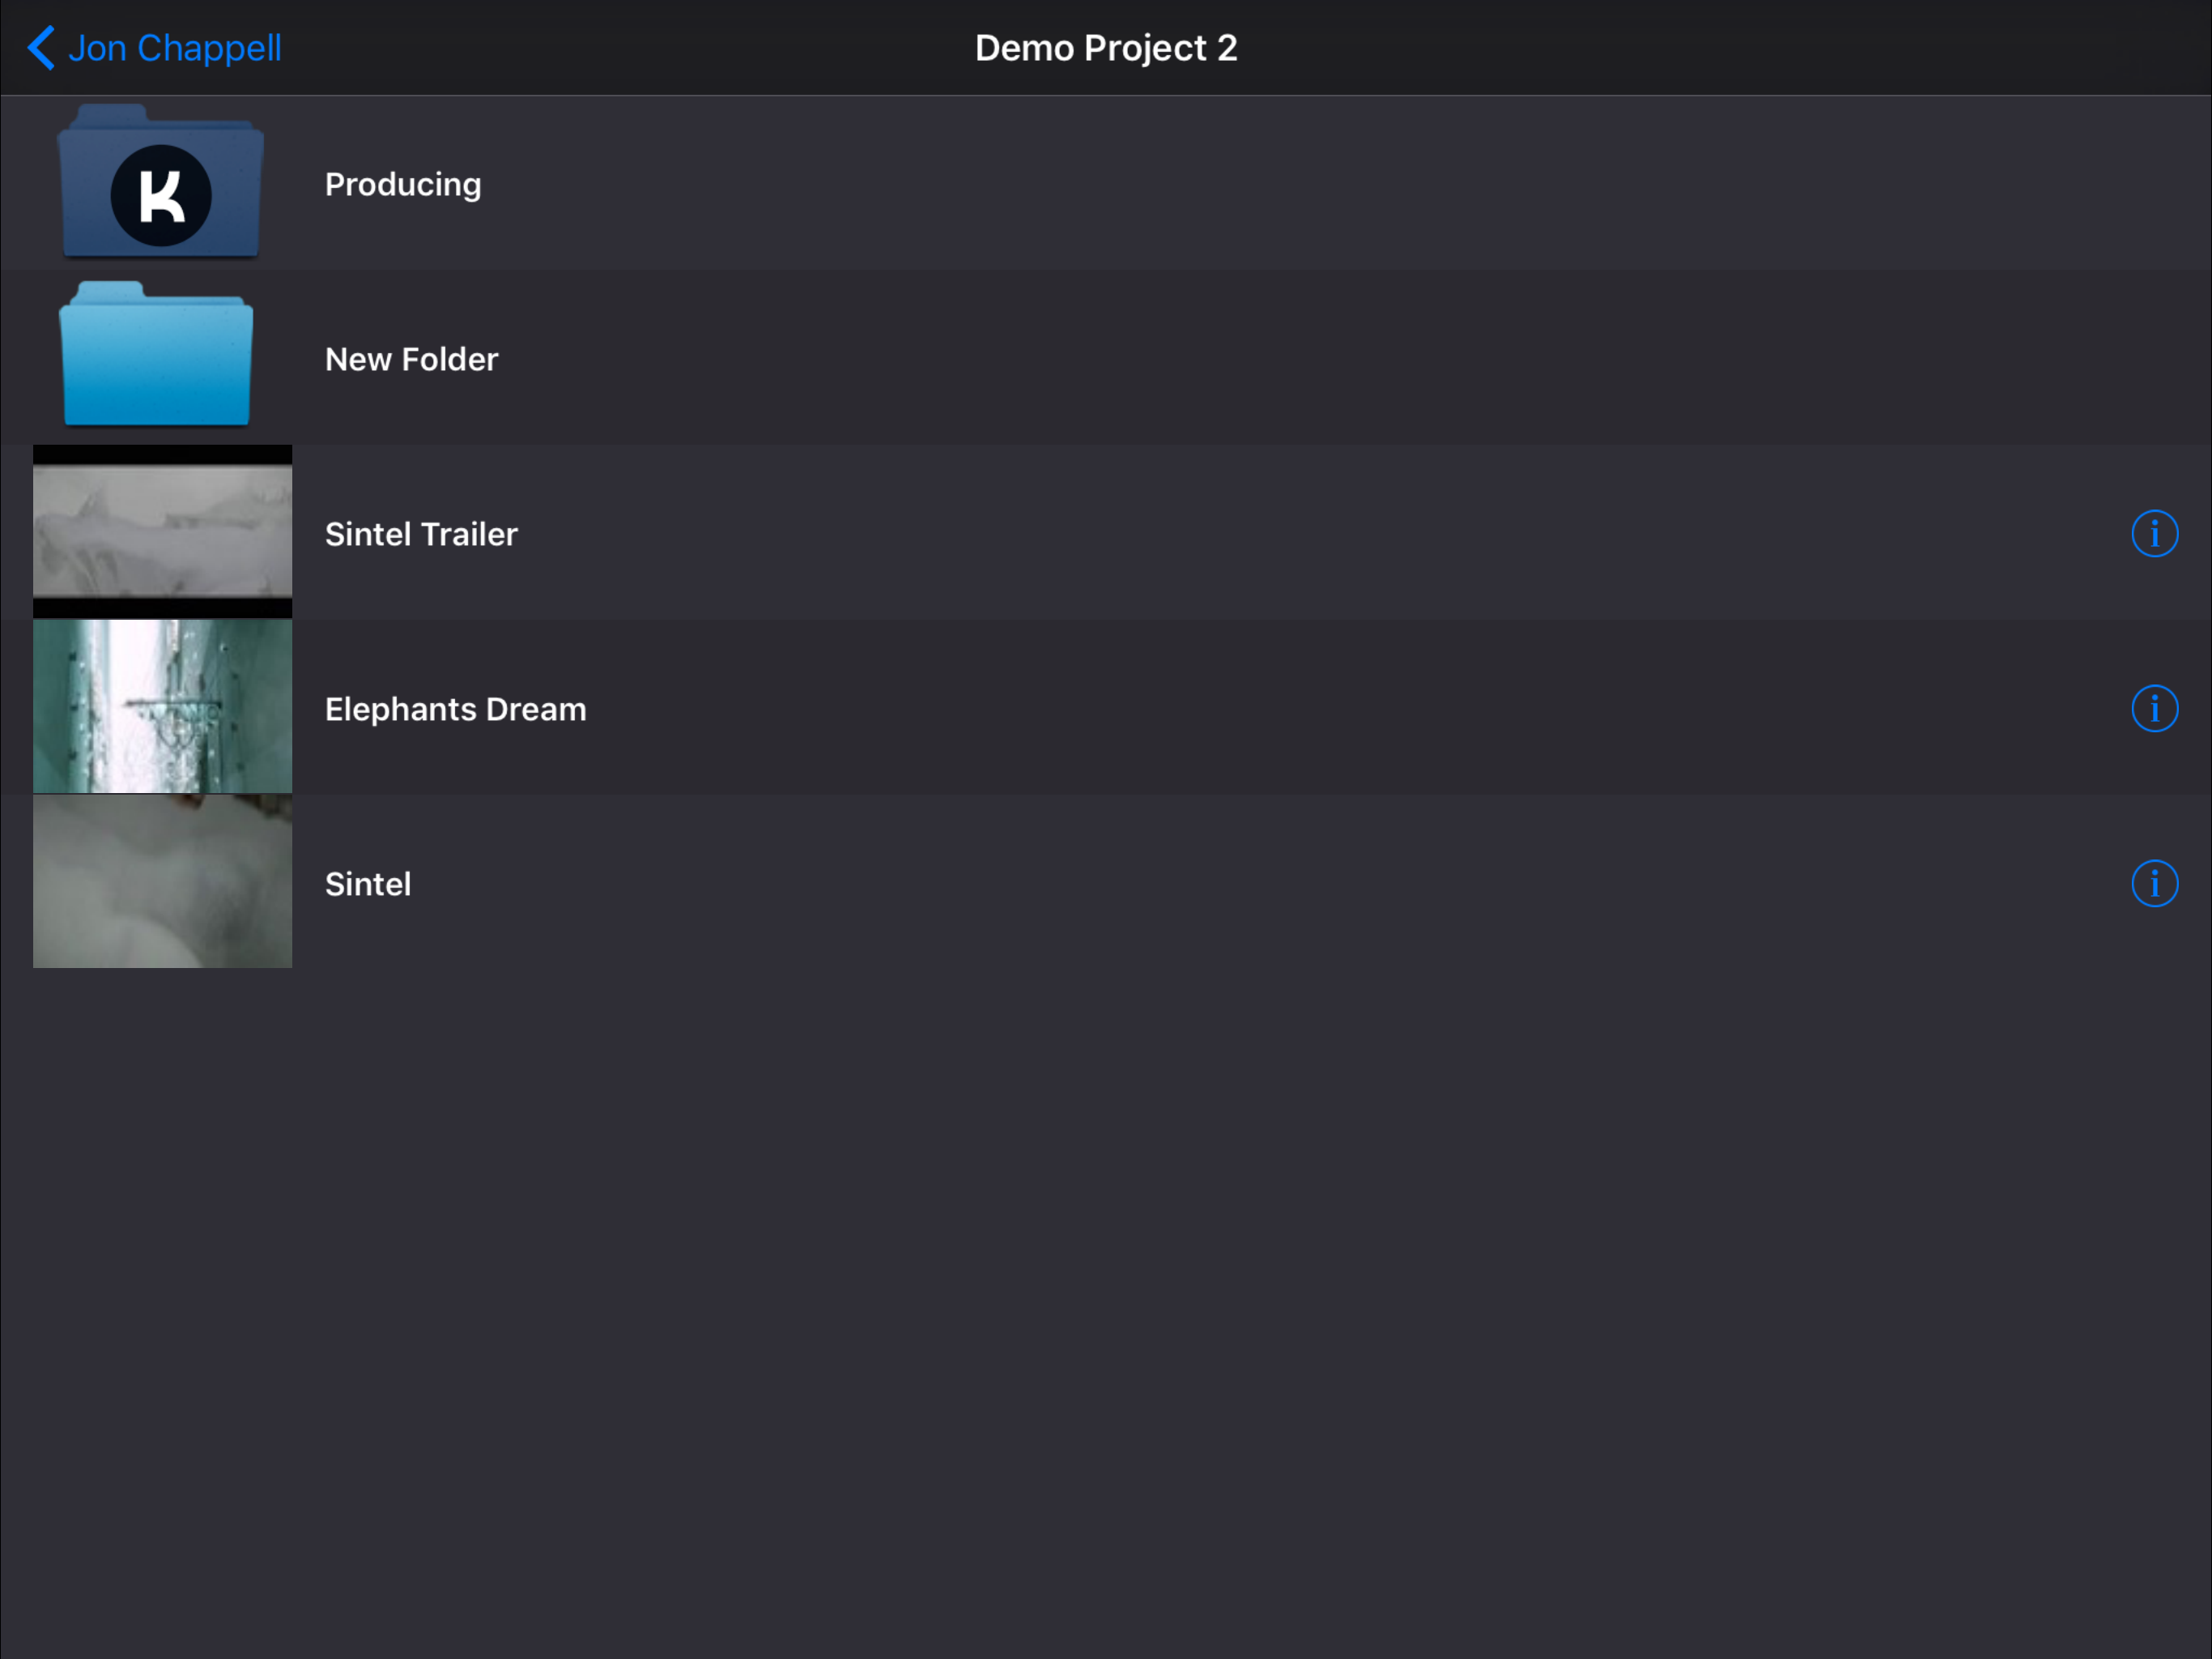The image size is (2212, 1659).
Task: Select the Sintel Trailer thumbnail
Action: (162, 531)
